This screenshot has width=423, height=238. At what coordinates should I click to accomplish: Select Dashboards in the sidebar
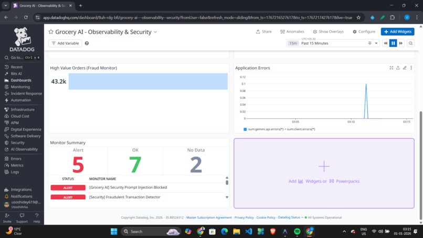tap(21, 80)
